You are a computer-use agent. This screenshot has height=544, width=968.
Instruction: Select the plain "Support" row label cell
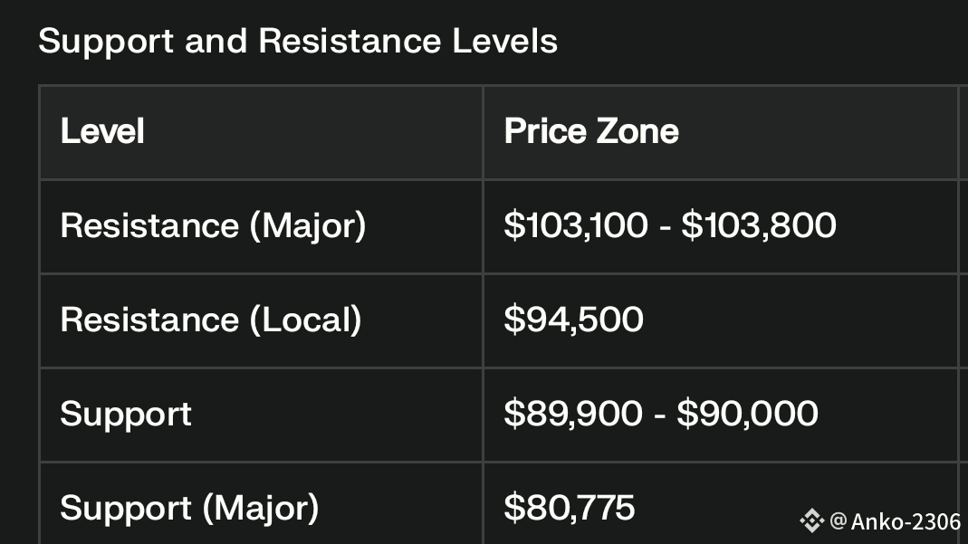pyautogui.click(x=126, y=414)
